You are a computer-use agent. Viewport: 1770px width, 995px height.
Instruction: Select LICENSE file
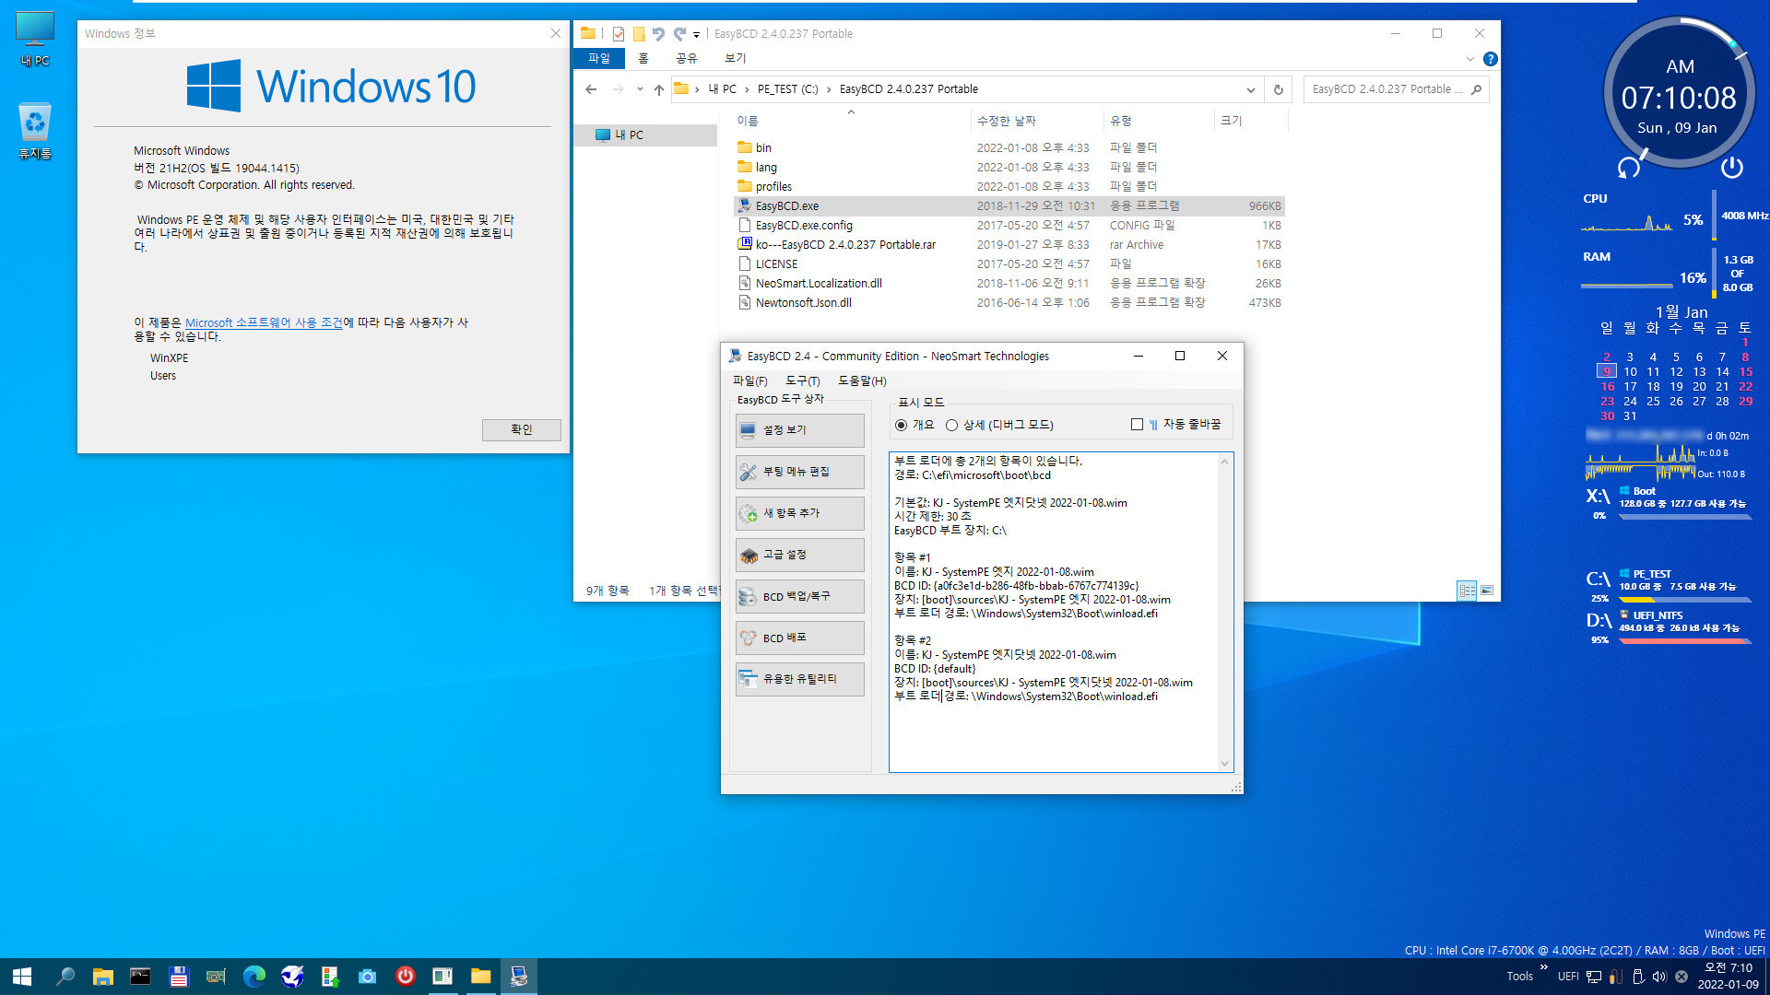1009,263
